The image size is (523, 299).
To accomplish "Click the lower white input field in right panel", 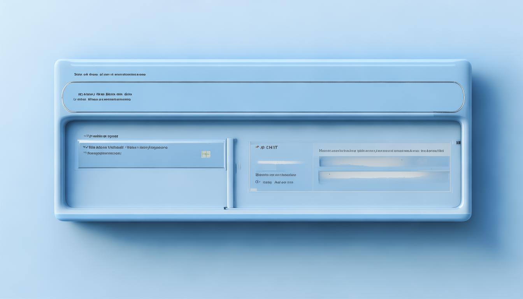I will click(x=384, y=176).
